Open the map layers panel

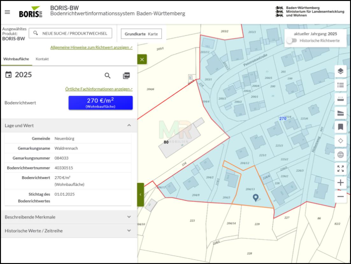pyautogui.click(x=340, y=71)
